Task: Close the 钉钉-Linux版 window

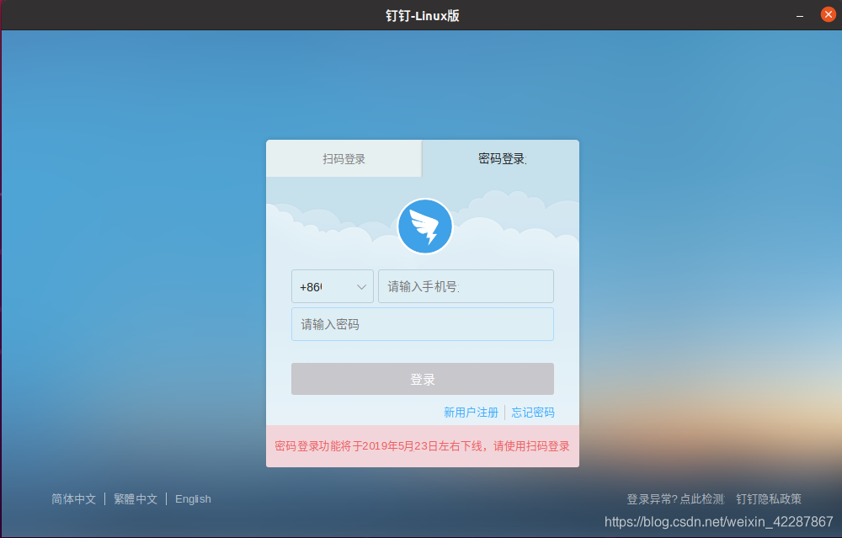Action: [x=828, y=14]
